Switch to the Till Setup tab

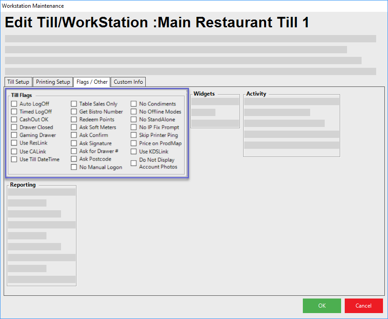tap(18, 82)
